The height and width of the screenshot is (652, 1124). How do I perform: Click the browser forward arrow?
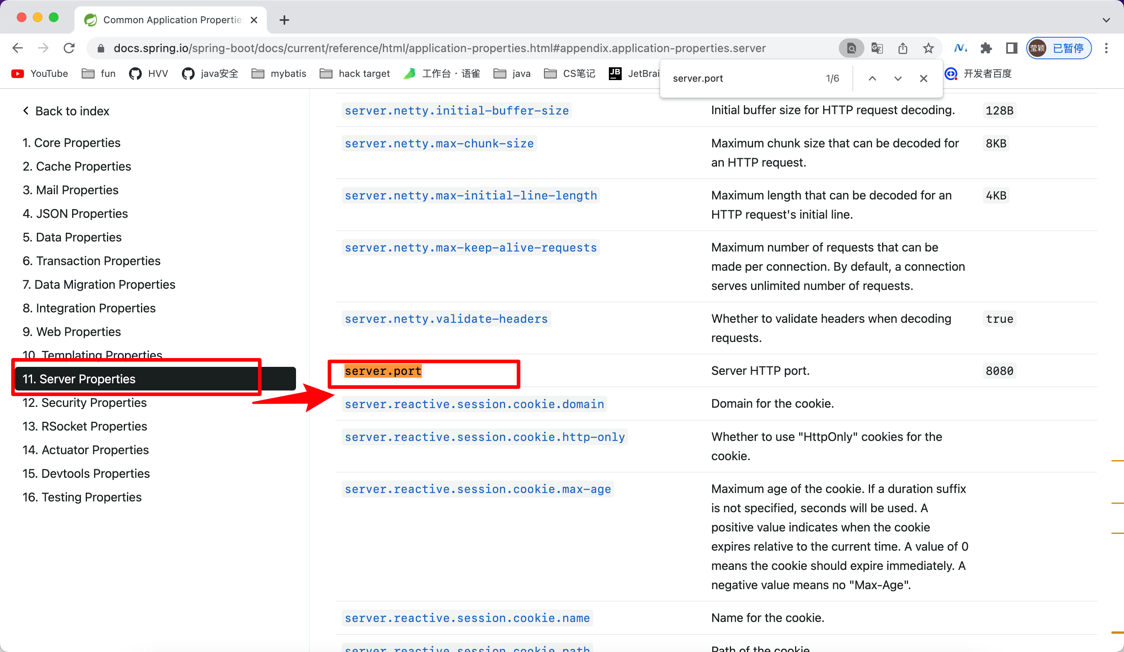tap(43, 48)
